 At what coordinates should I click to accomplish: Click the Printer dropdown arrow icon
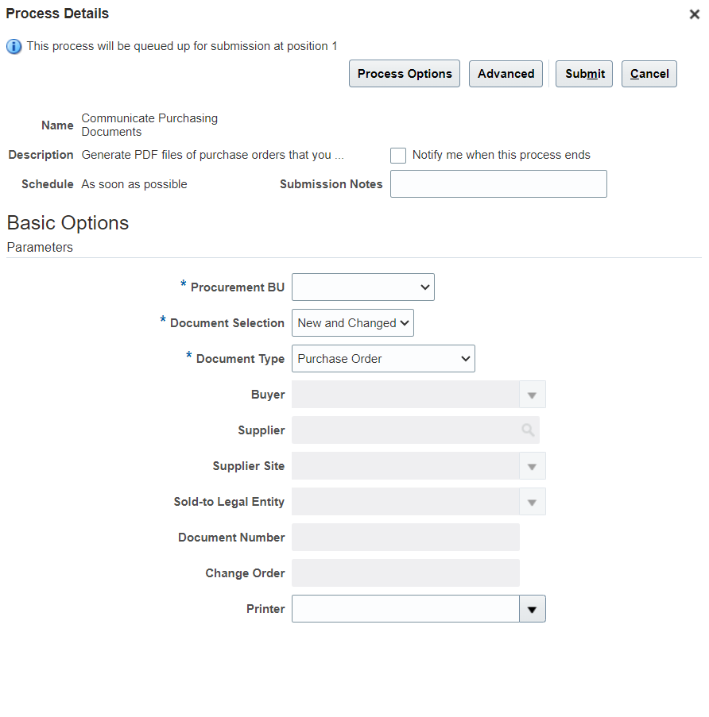click(533, 608)
